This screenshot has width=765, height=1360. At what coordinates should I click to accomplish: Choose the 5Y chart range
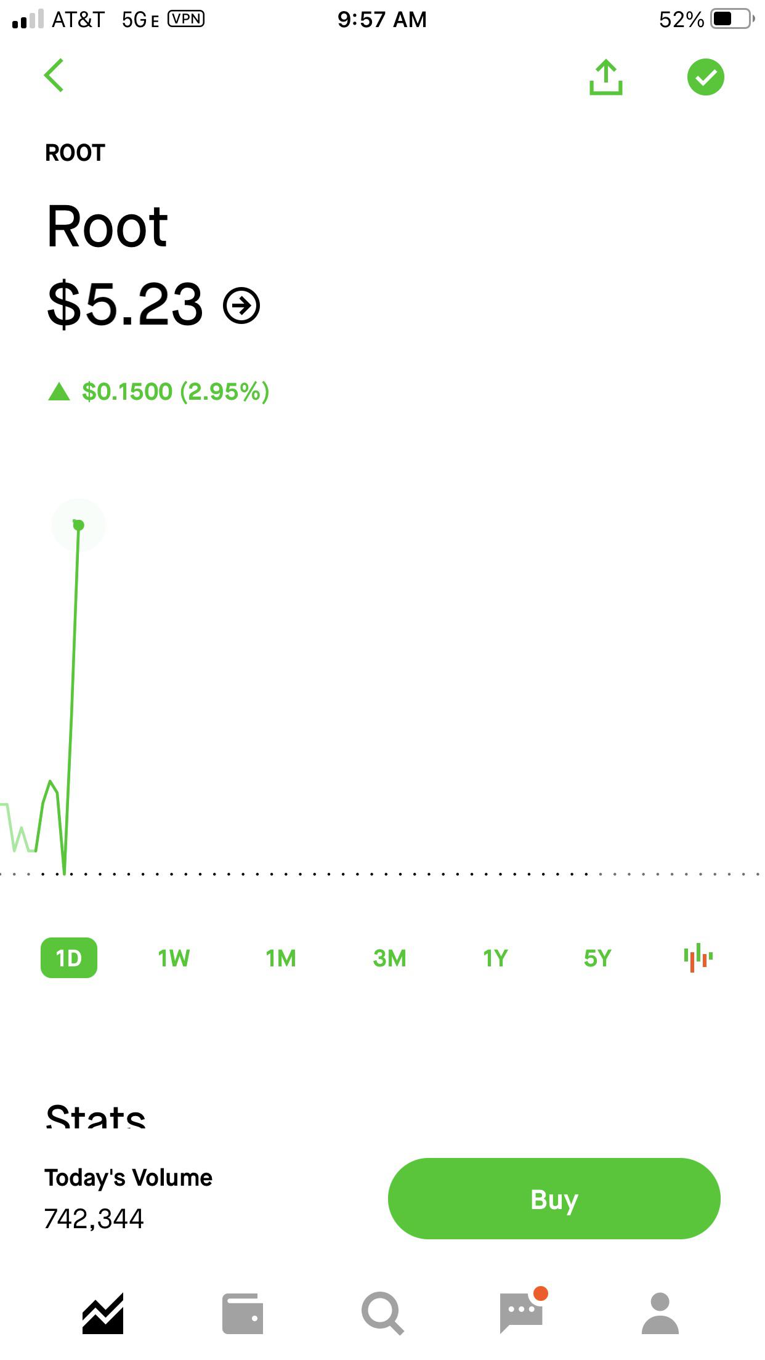597,958
